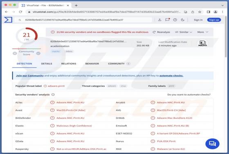
Task: Go back with browser back arrow
Action: (x=7, y=12)
